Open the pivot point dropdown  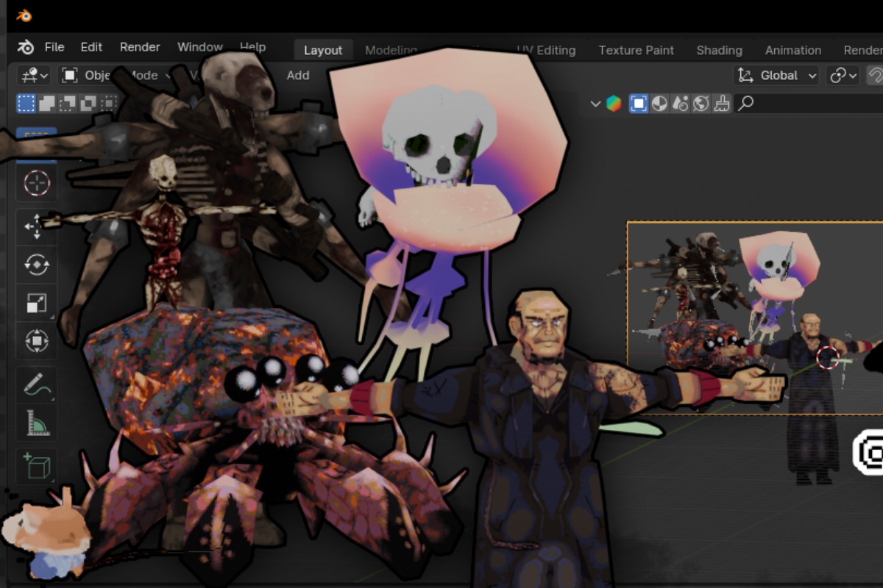pyautogui.click(x=843, y=75)
